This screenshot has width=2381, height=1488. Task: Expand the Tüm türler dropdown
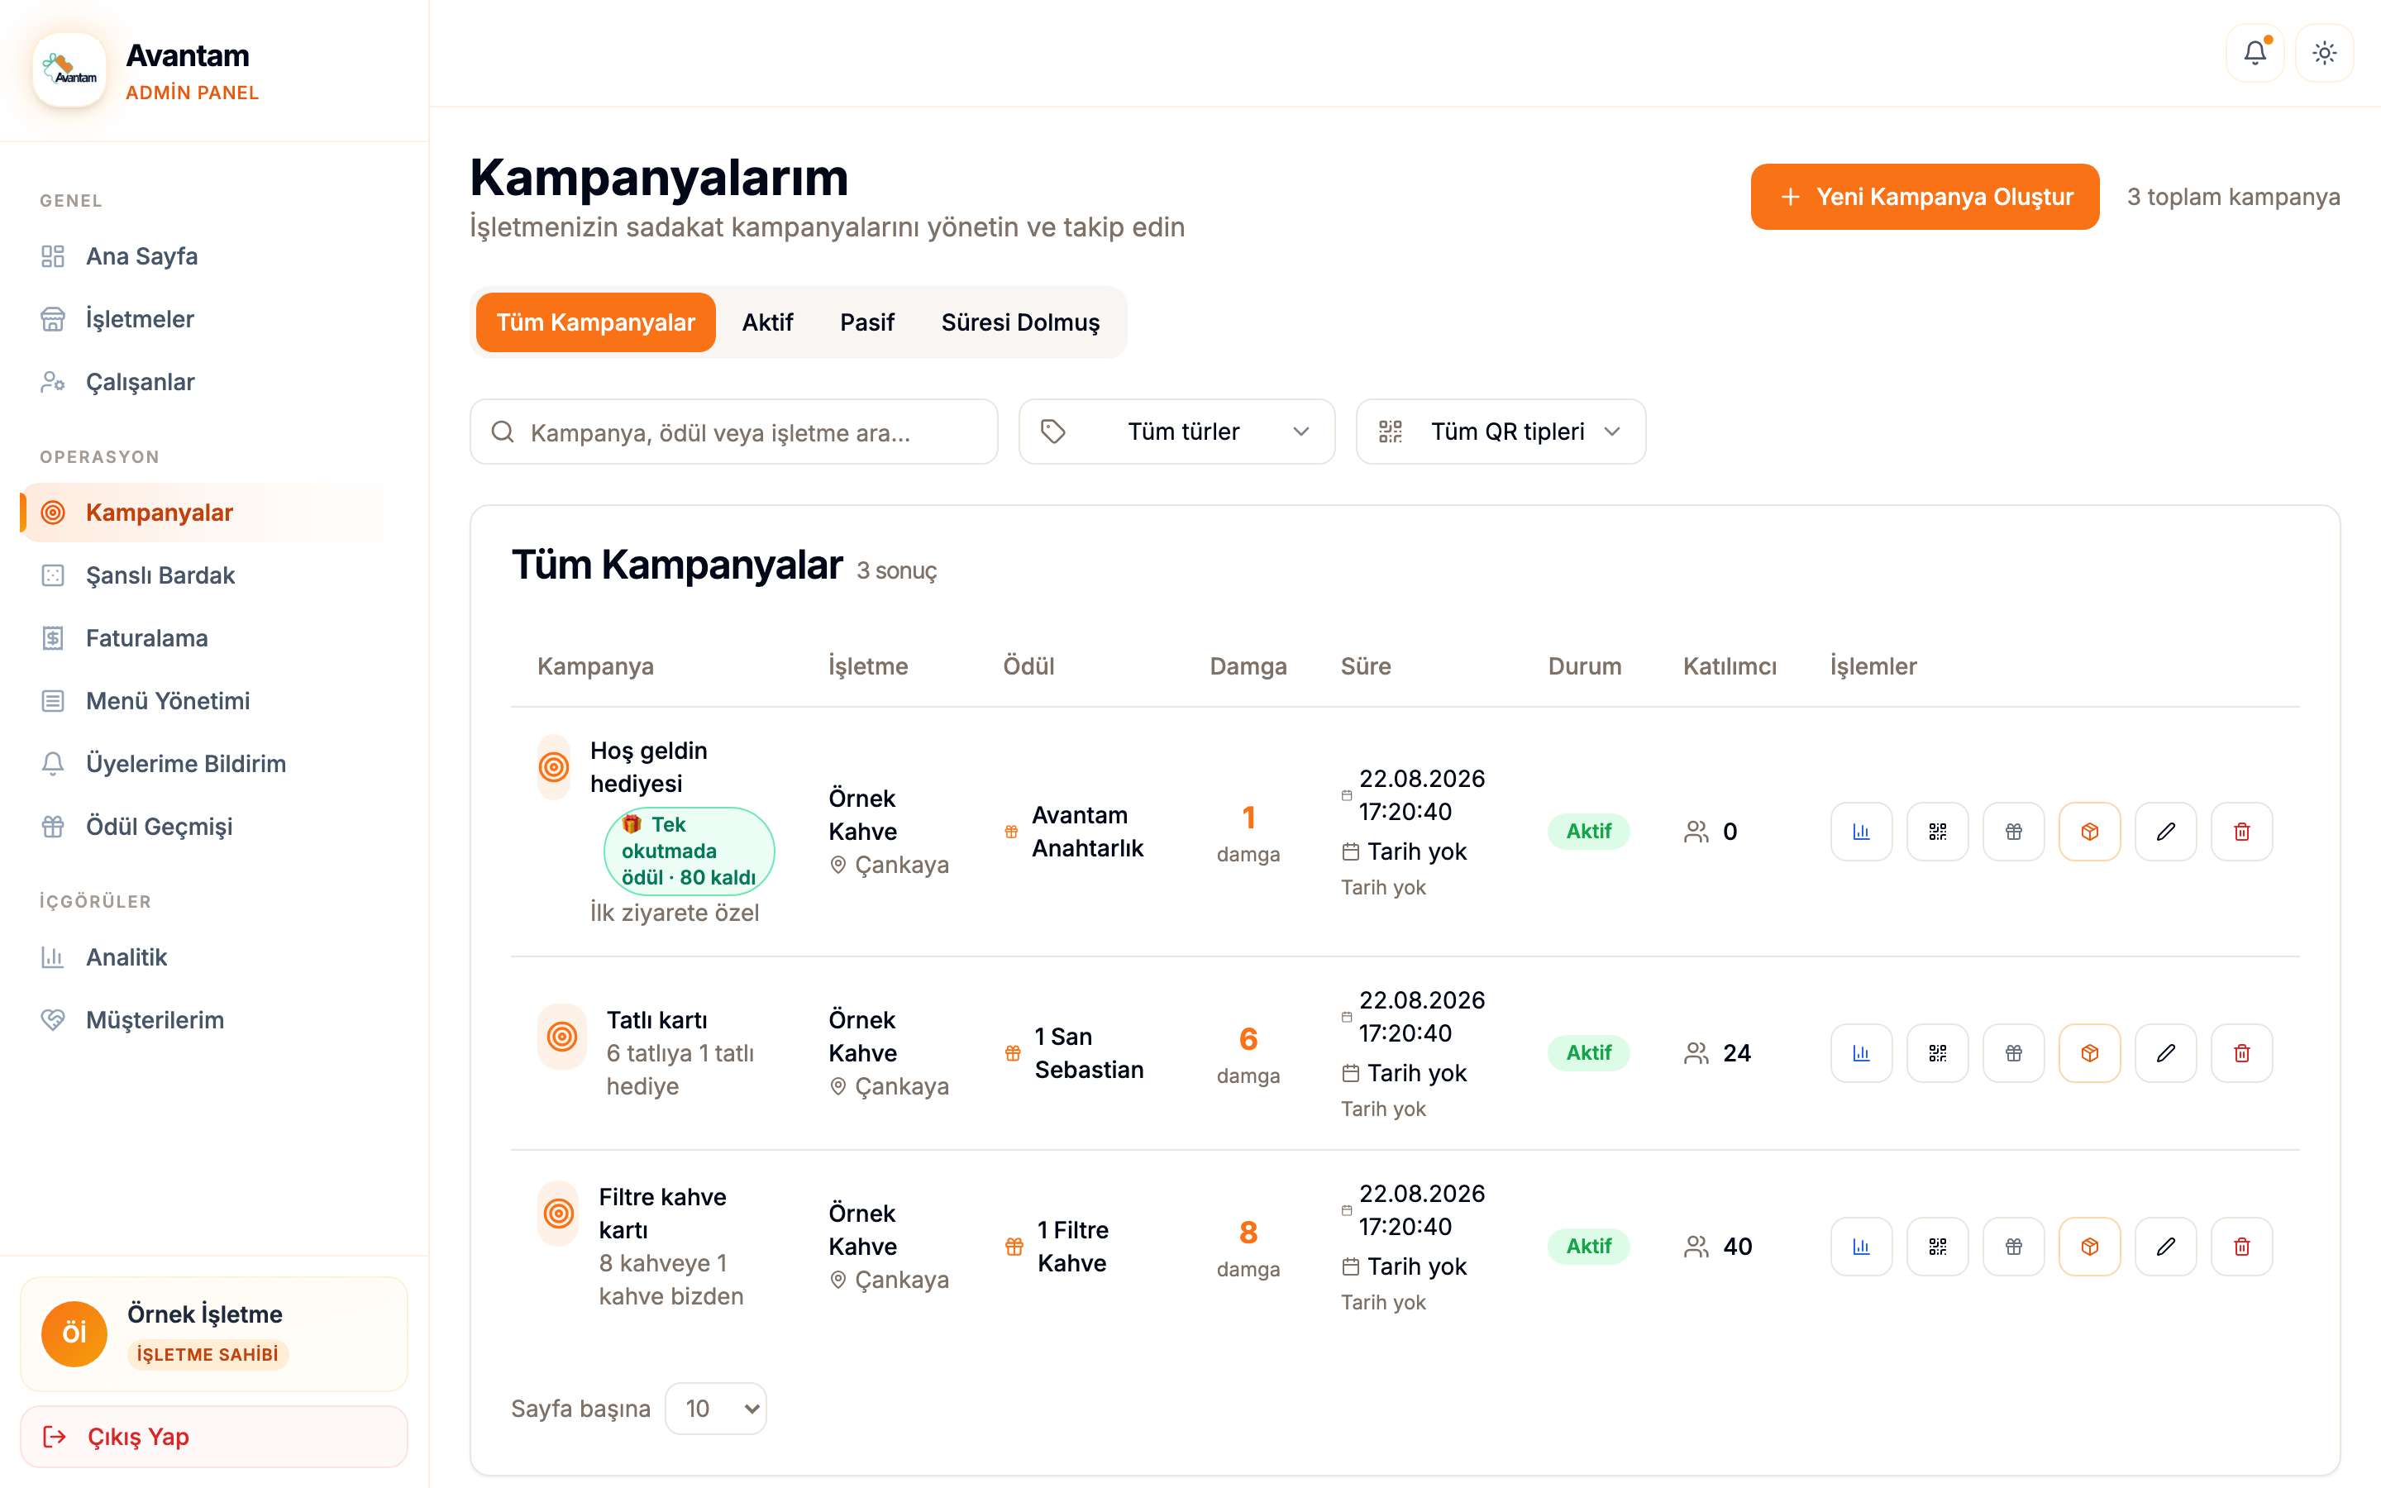[x=1176, y=431]
